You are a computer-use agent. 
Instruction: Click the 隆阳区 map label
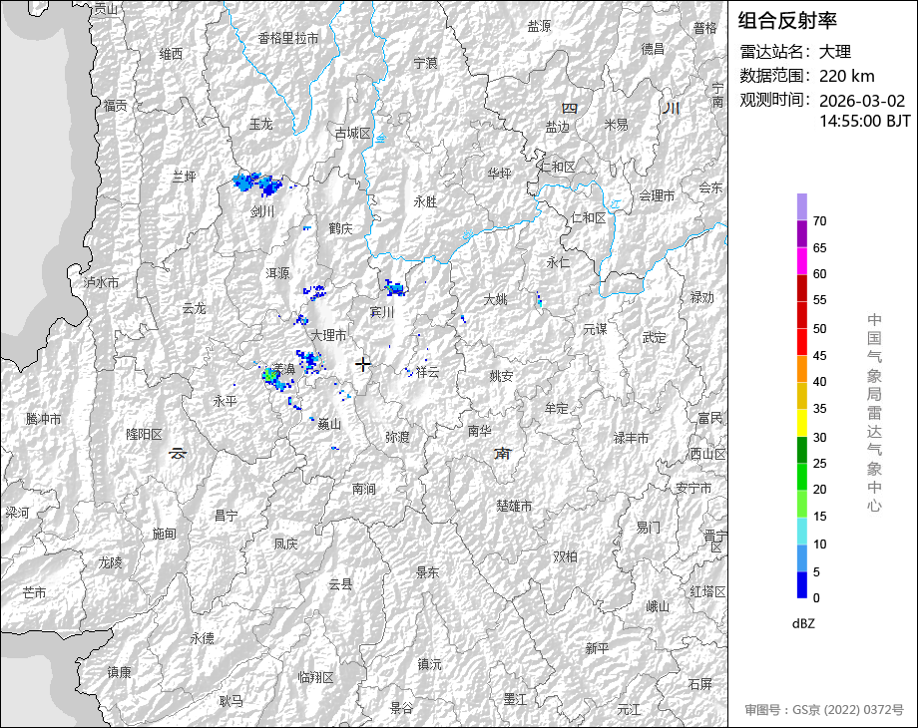click(x=144, y=434)
